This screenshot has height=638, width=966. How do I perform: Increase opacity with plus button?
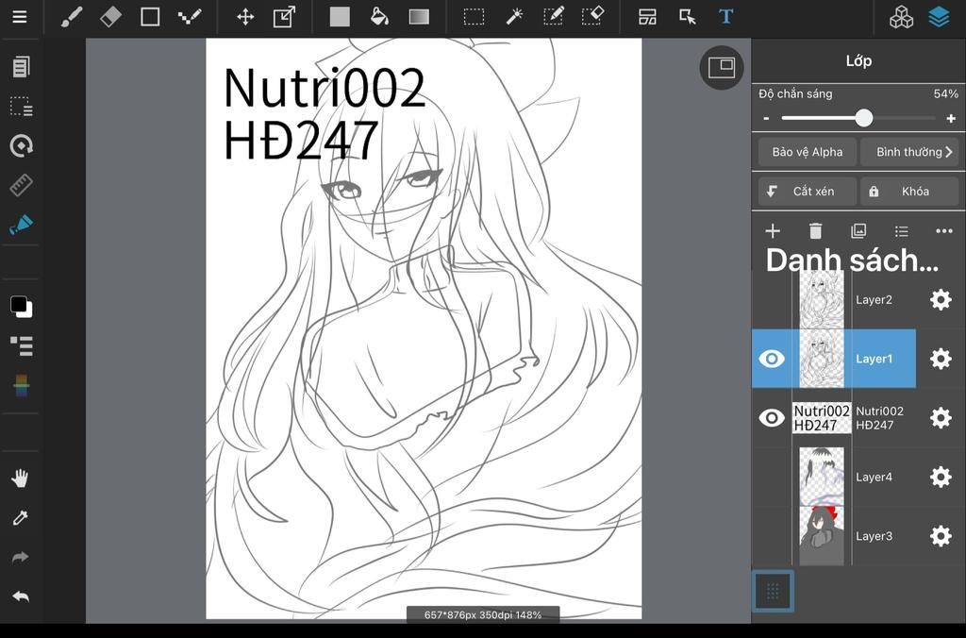pos(951,118)
